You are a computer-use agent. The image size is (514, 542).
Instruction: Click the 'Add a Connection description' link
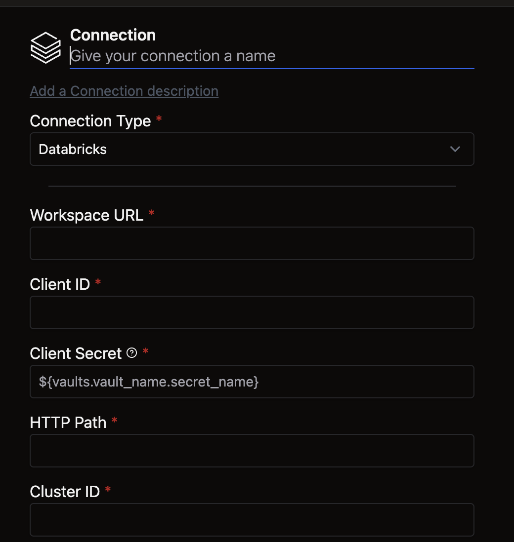point(124,91)
